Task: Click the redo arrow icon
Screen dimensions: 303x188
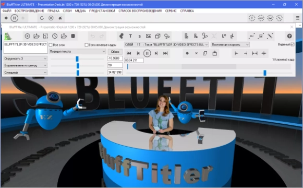Action: click(102, 36)
